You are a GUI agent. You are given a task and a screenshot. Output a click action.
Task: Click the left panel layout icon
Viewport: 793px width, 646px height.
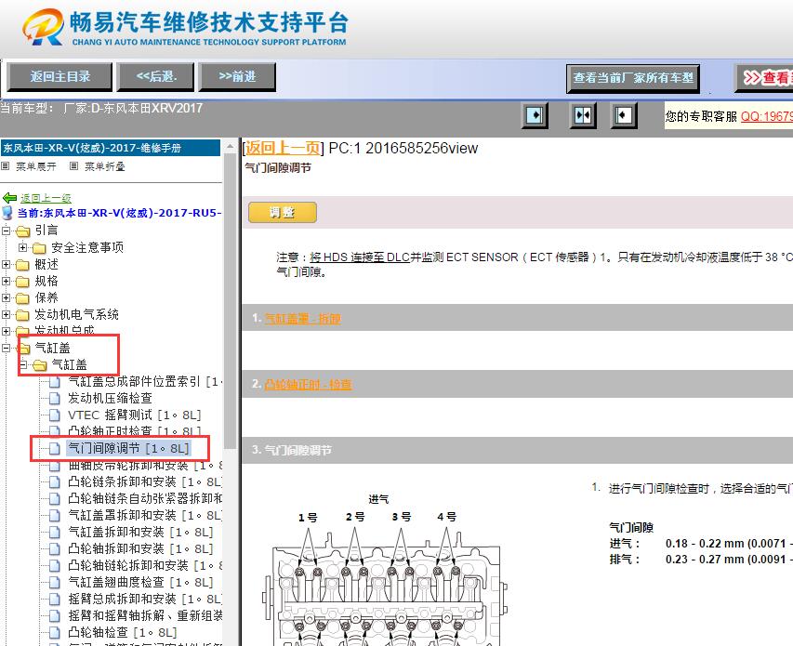pos(535,115)
